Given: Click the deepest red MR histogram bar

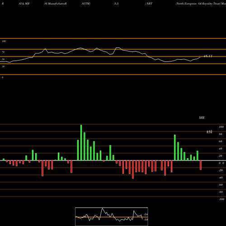Looking at the screenshot, I should pos(133,169).
